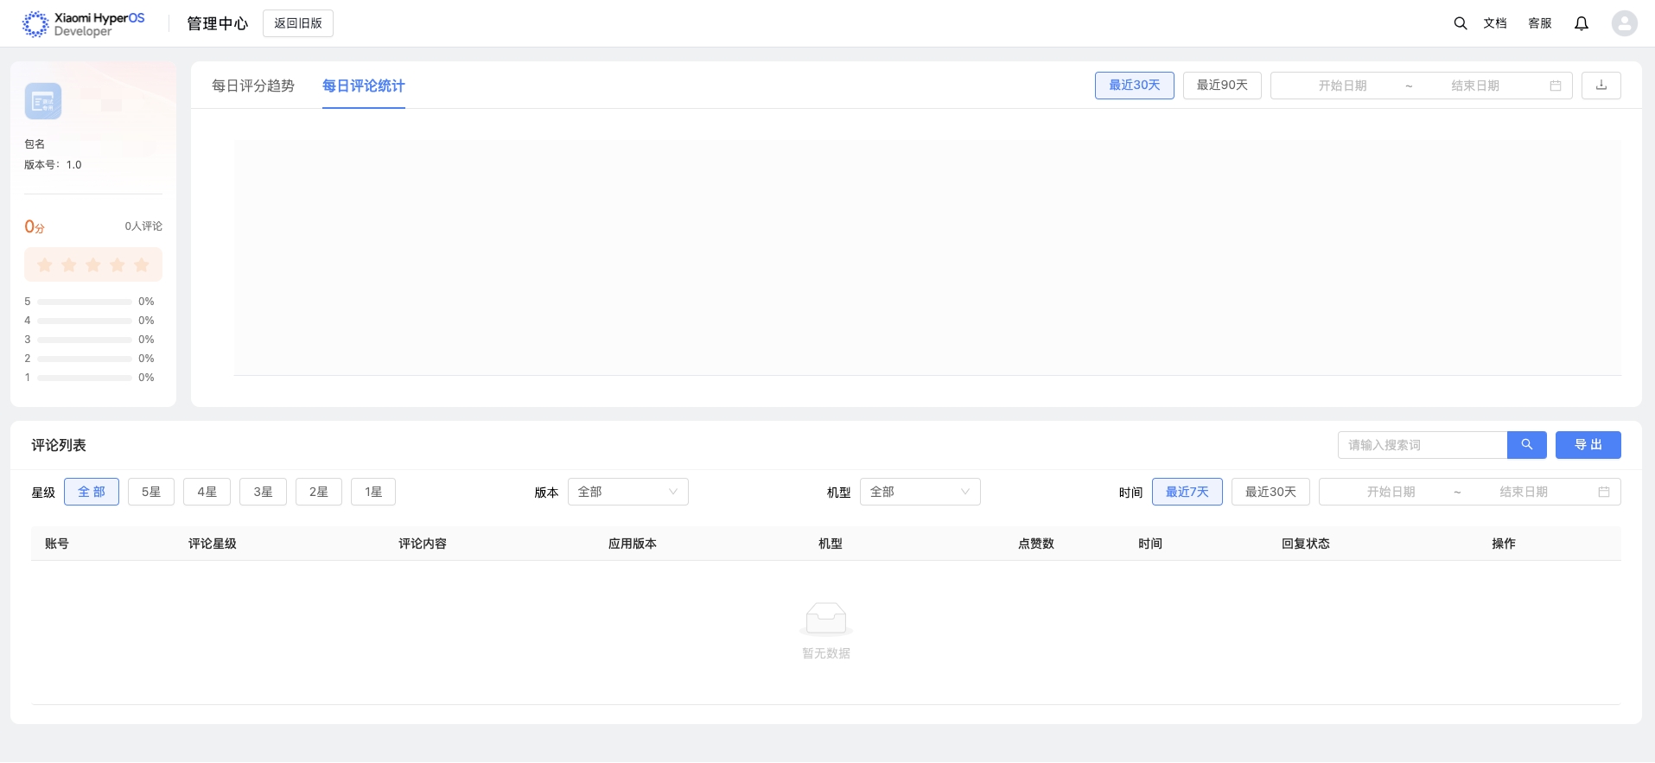Select the 5星 rating filter

pyautogui.click(x=151, y=493)
